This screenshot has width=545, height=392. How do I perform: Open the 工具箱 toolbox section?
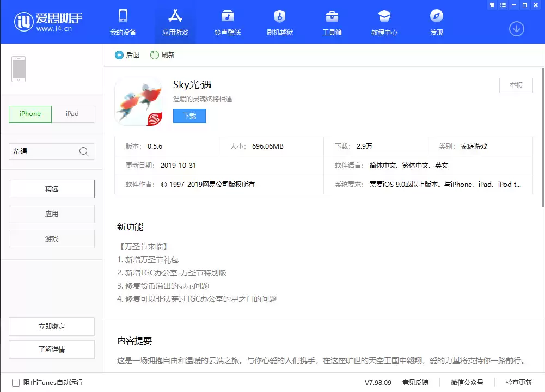coord(332,22)
